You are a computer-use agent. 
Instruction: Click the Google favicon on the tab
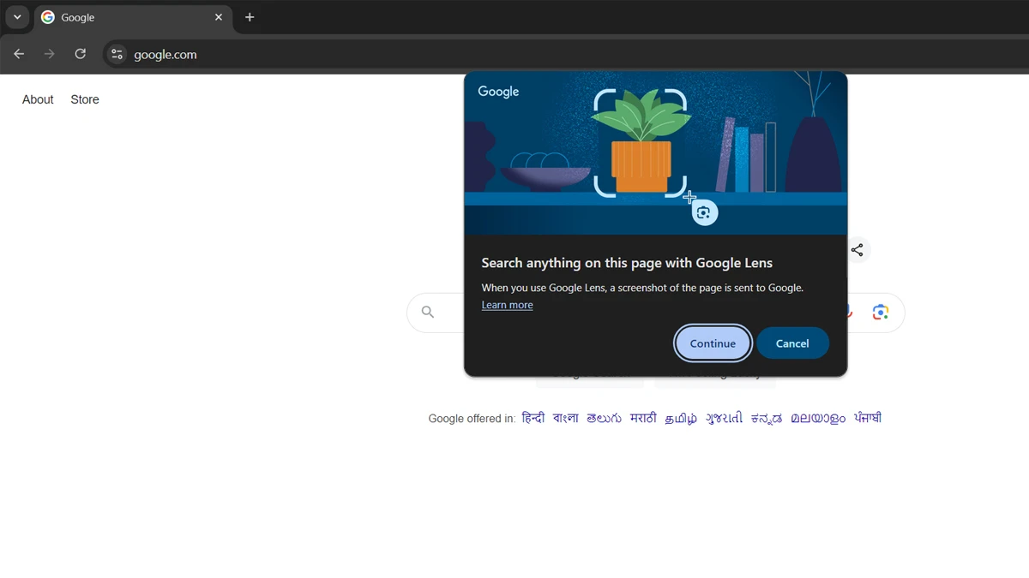click(48, 17)
